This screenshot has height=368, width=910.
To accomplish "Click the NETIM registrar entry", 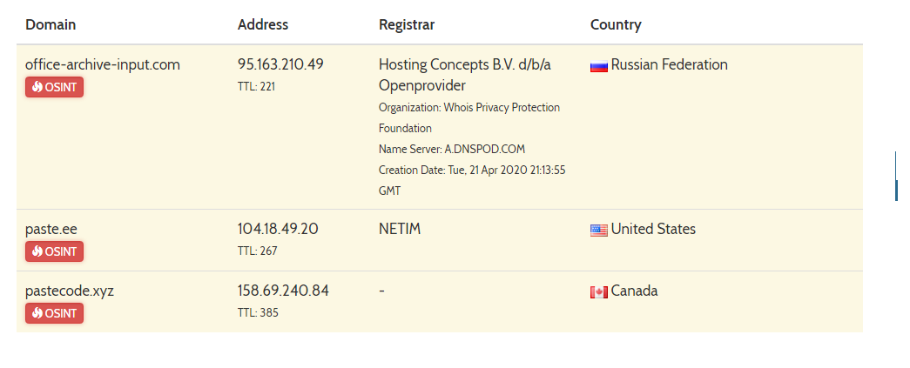I will point(400,229).
